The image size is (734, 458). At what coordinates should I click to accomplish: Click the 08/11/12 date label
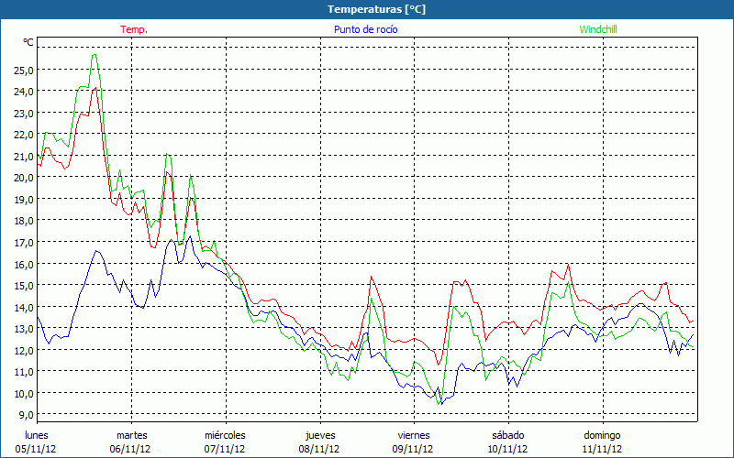point(319,449)
